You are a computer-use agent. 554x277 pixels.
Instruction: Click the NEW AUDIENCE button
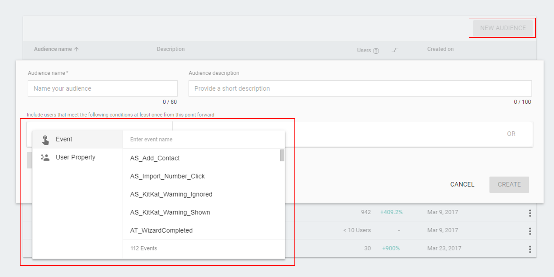[x=503, y=28]
